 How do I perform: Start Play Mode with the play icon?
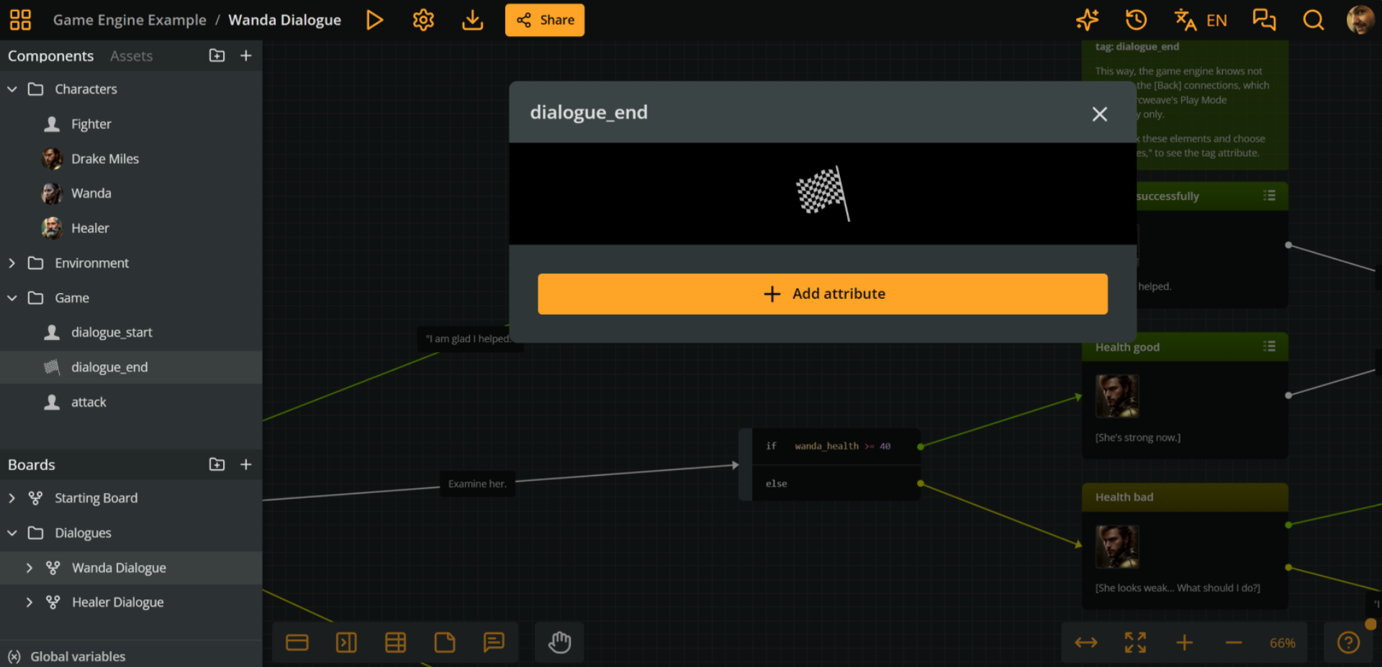pyautogui.click(x=374, y=20)
